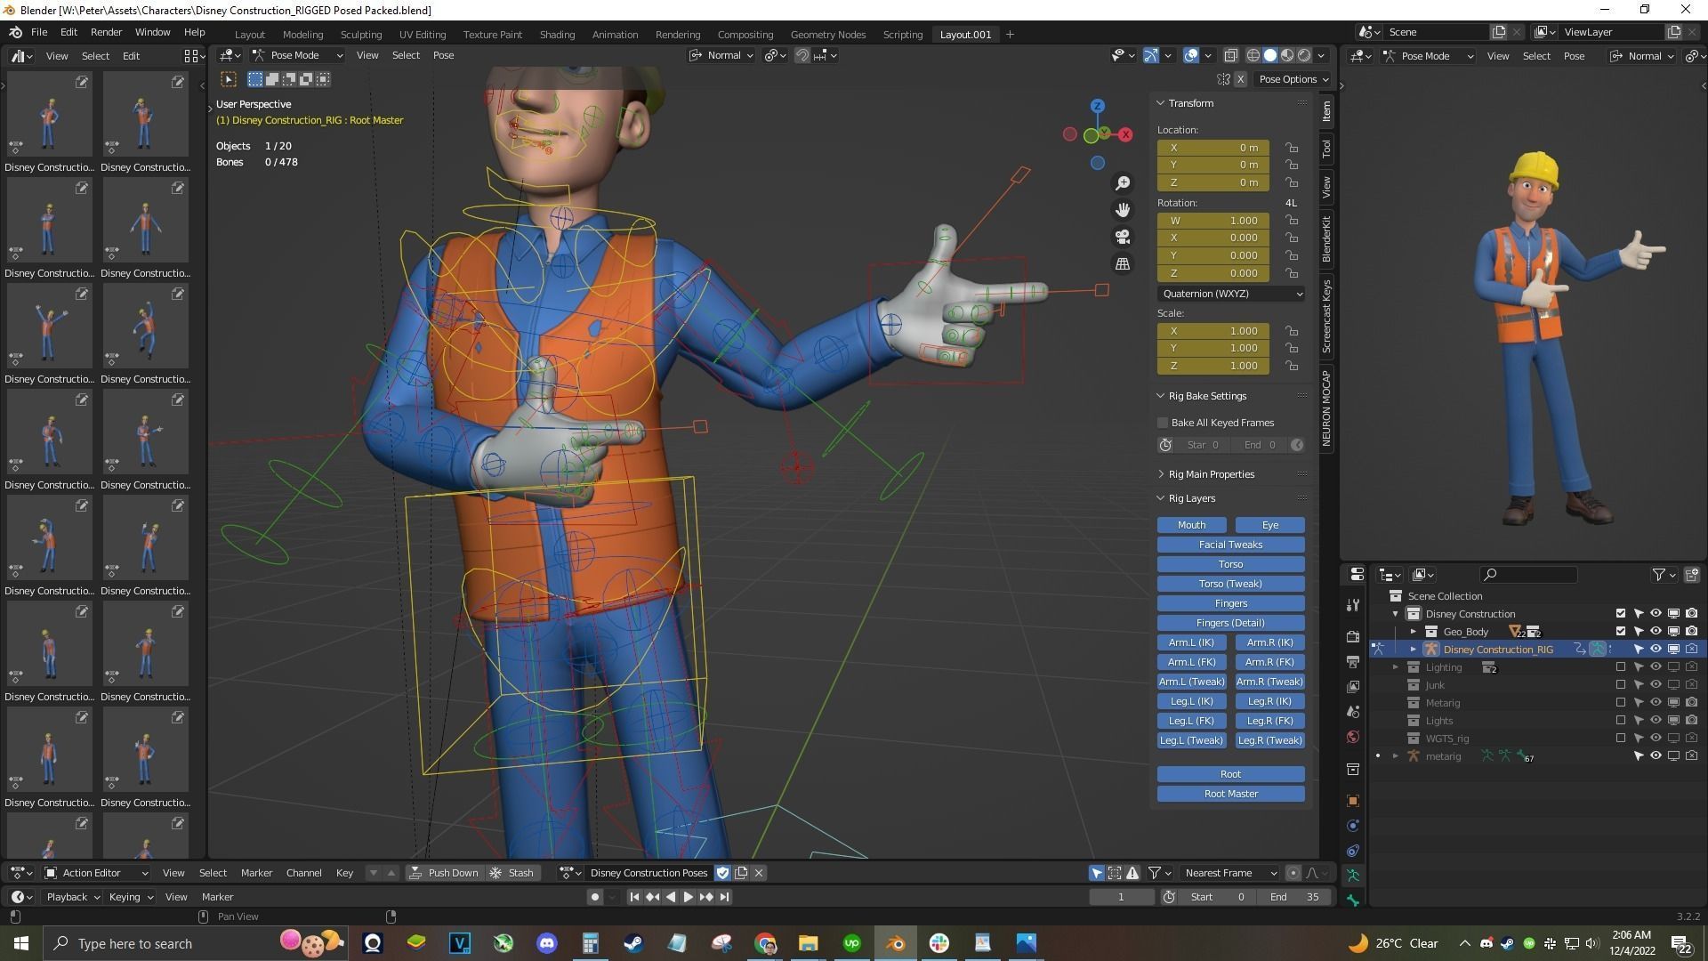Hide Geo_Body collection with eye icon
This screenshot has width=1708, height=961.
[1656, 632]
